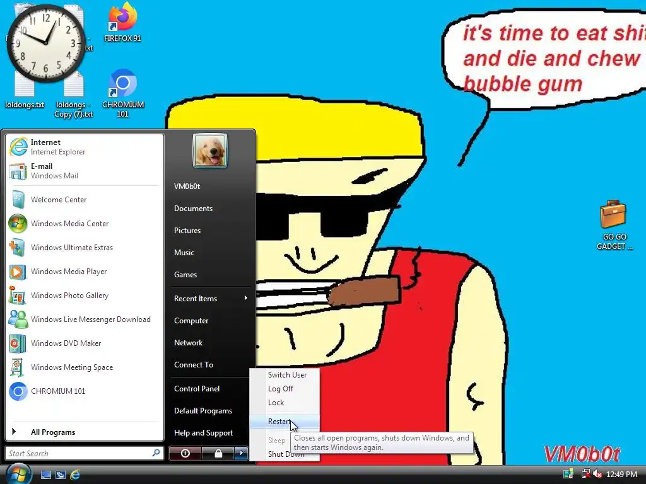
Task: Expand Recent Items submenu
Action: (x=211, y=298)
